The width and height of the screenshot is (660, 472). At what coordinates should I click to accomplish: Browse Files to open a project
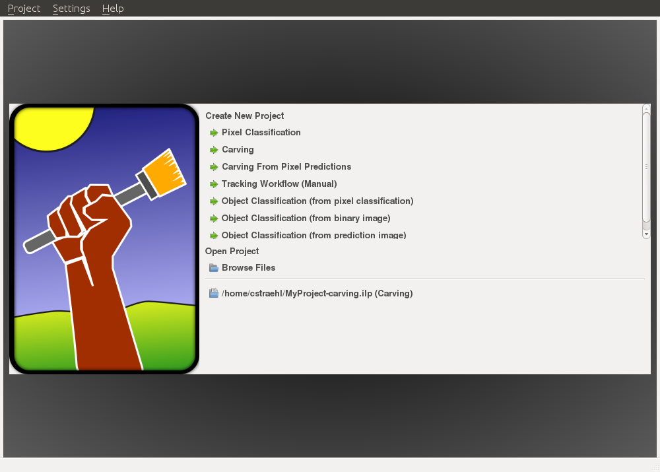tap(248, 268)
